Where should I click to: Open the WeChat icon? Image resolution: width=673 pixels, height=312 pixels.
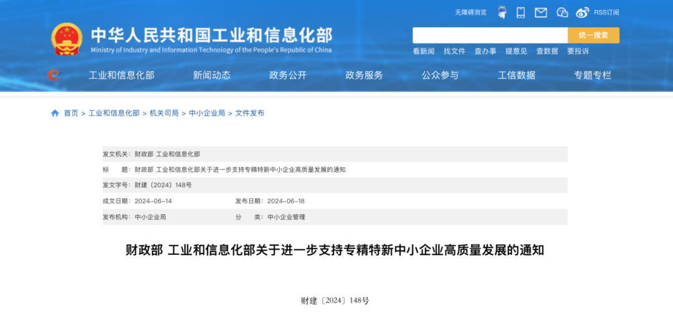[562, 13]
